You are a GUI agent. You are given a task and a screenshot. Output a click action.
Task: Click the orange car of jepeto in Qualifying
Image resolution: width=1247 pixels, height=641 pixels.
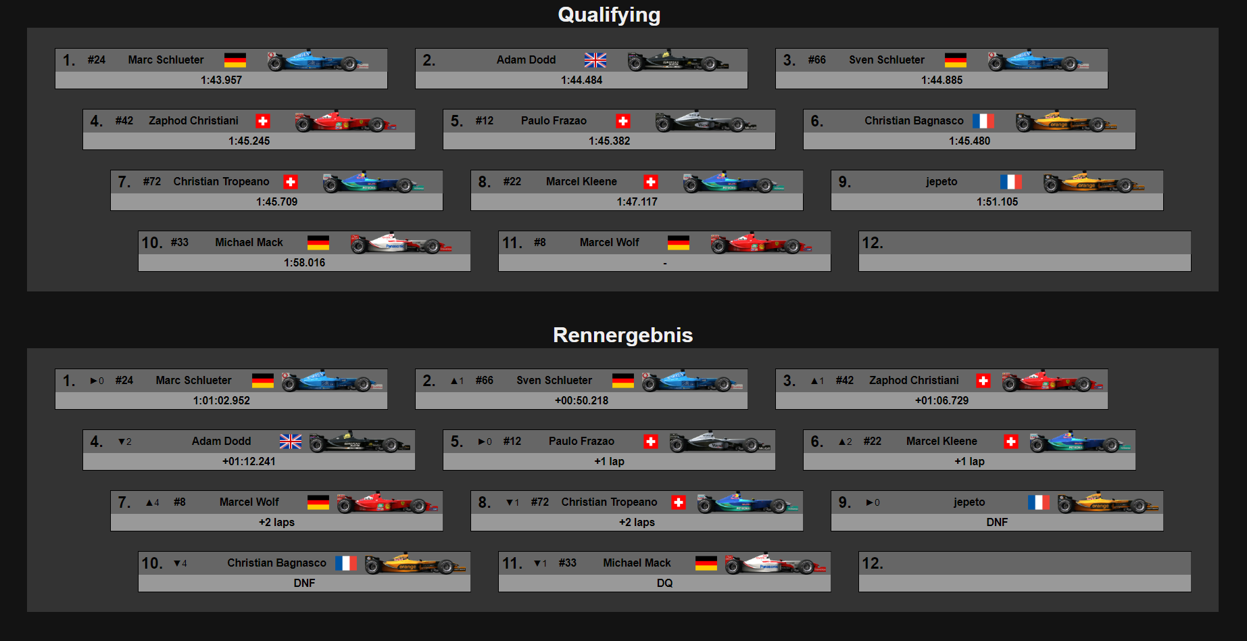[1094, 183]
